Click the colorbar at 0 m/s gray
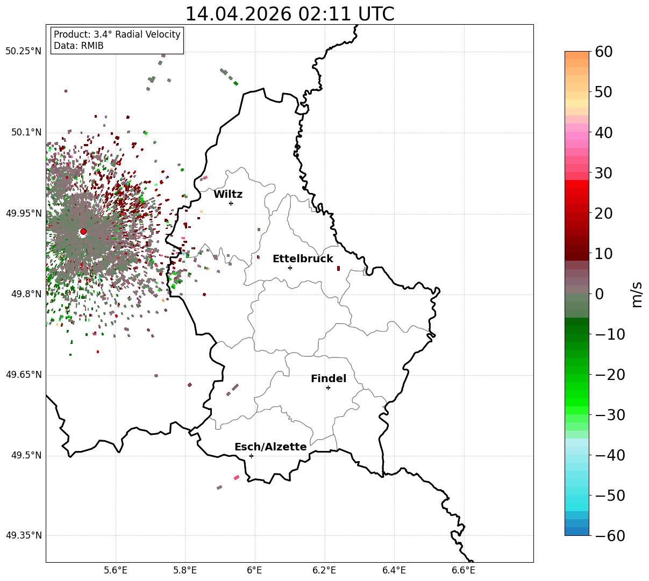Screen dimensions: 649x581 pos(577,293)
